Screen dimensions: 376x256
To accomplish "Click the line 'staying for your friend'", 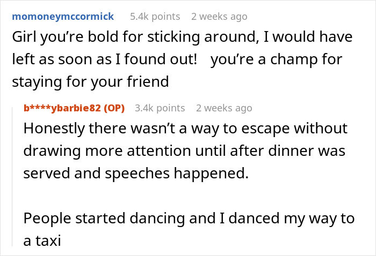I will (x=90, y=82).
